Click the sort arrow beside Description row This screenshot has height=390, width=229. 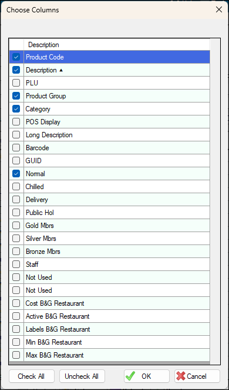[x=61, y=70]
